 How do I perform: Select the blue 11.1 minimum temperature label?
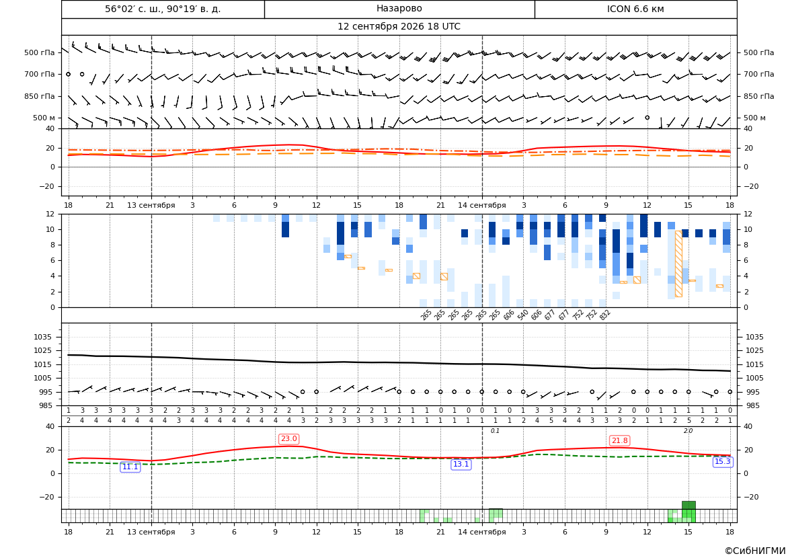click(130, 467)
